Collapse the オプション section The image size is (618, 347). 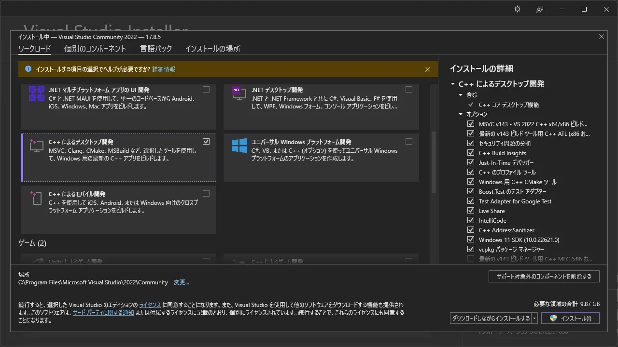(x=461, y=114)
